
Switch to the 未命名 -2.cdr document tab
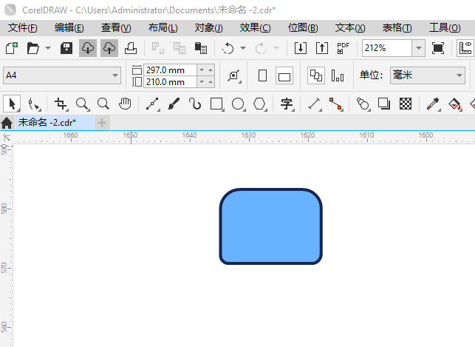pyautogui.click(x=47, y=122)
